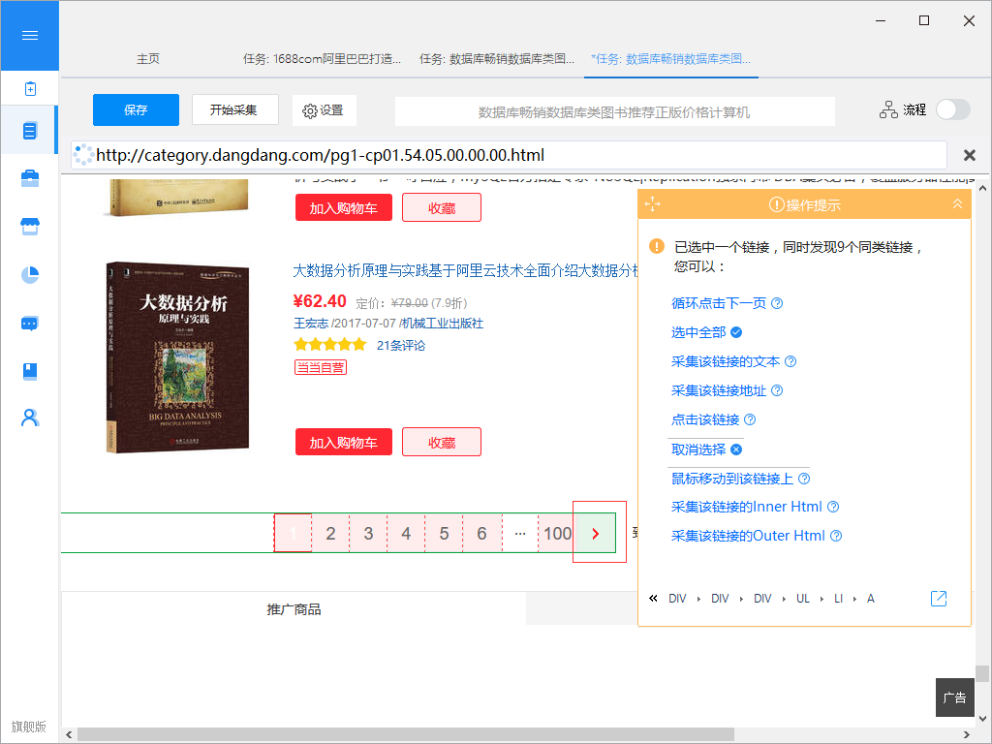Open the unstarred 任务: 数据库畅销数据库类图 tab
This screenshot has width=992, height=744.
click(497, 59)
